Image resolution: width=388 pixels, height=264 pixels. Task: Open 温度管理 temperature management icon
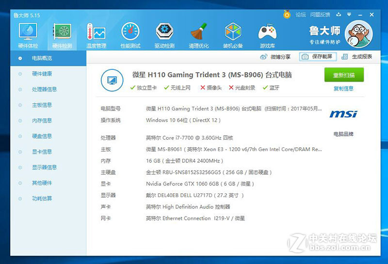click(x=96, y=35)
